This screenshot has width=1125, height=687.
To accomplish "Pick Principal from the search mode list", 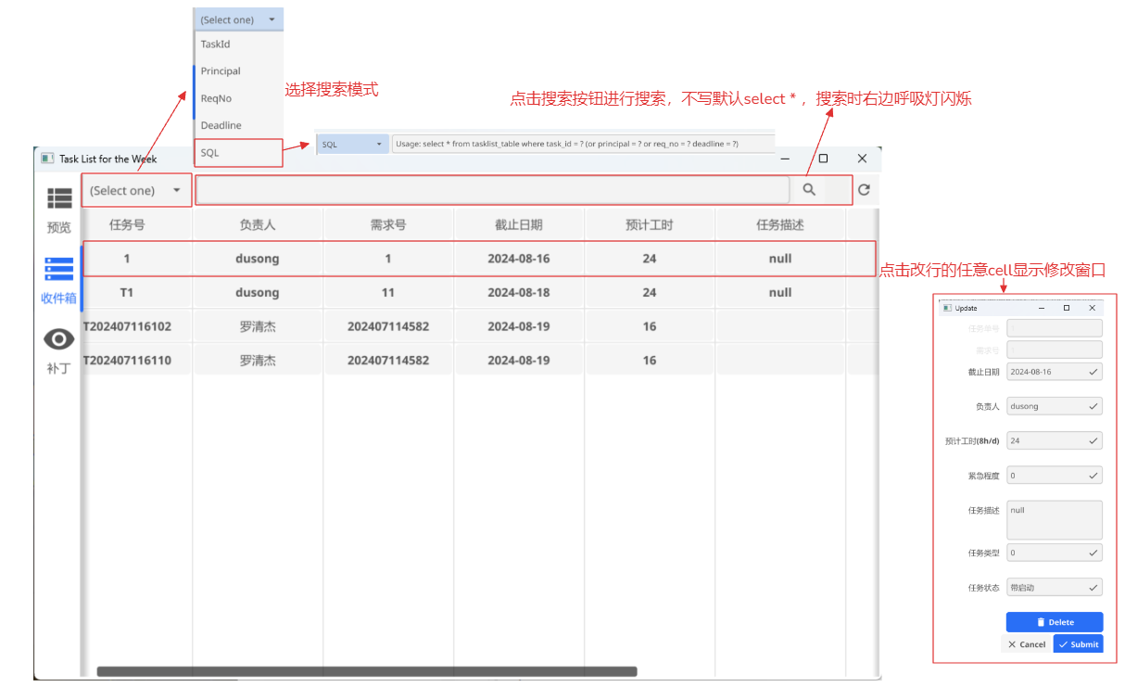I will coord(221,71).
